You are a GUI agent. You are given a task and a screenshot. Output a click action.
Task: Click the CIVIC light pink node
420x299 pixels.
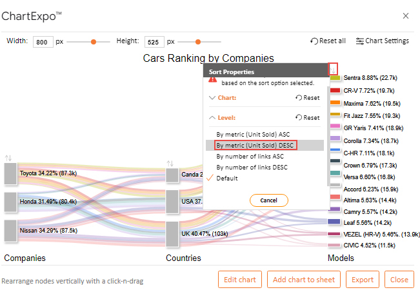click(x=334, y=246)
